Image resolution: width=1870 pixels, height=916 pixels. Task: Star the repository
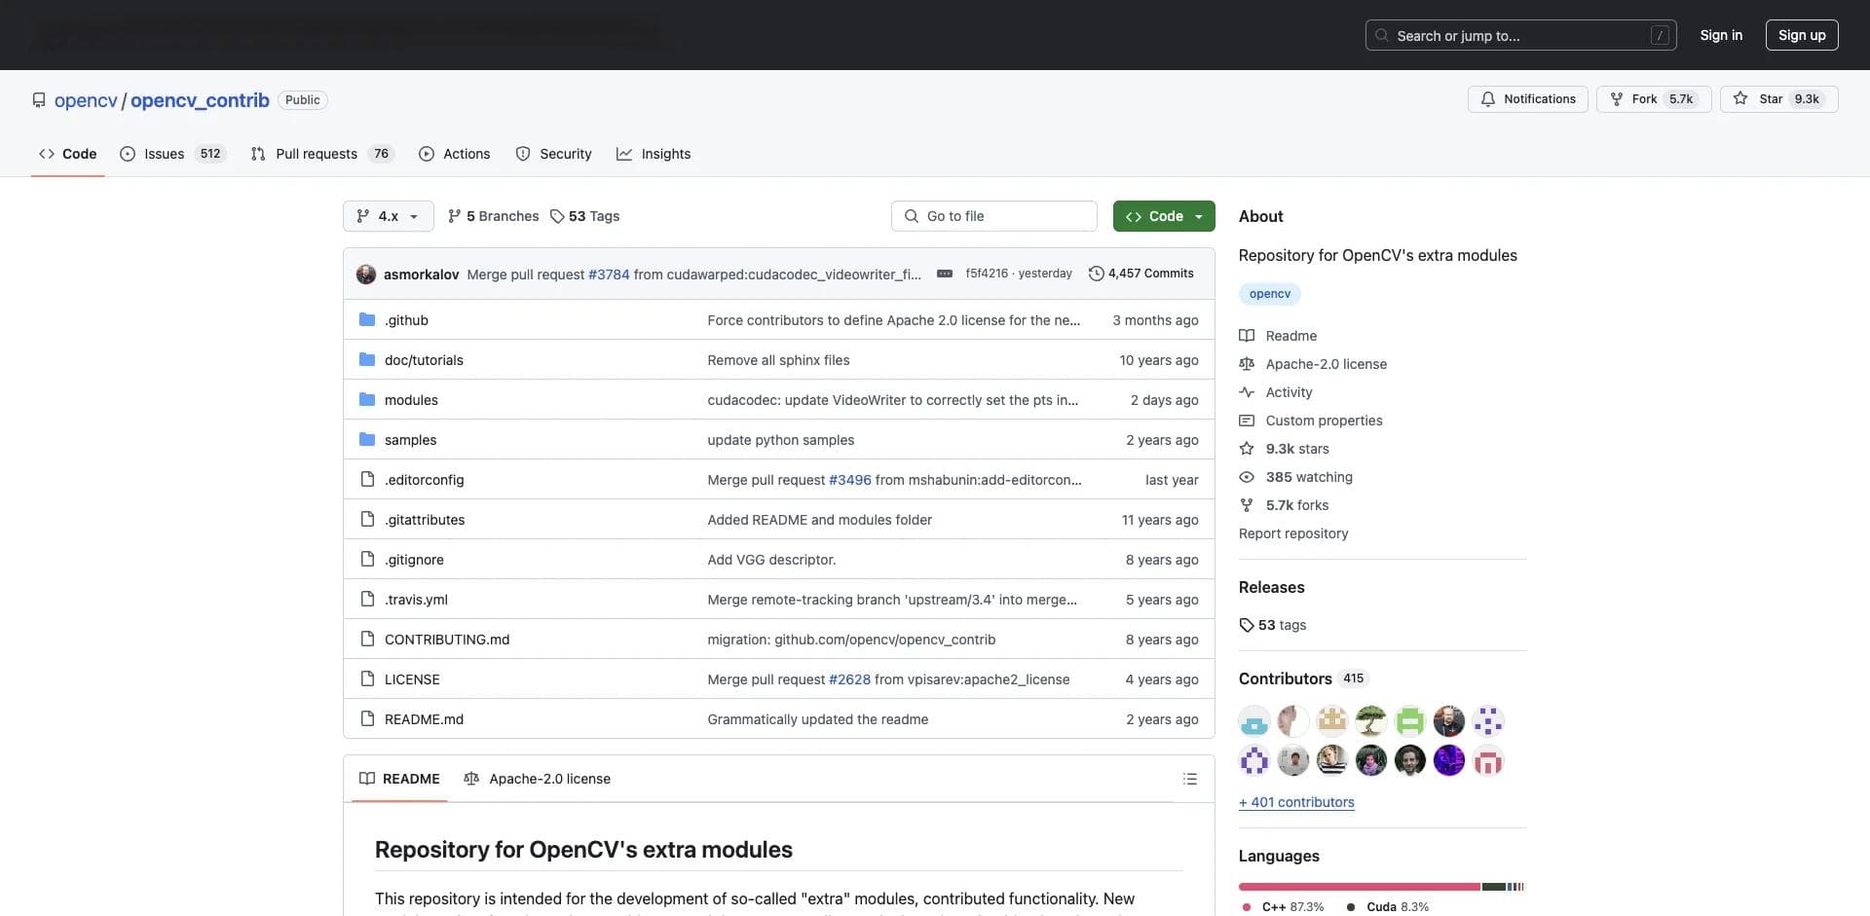(1779, 99)
